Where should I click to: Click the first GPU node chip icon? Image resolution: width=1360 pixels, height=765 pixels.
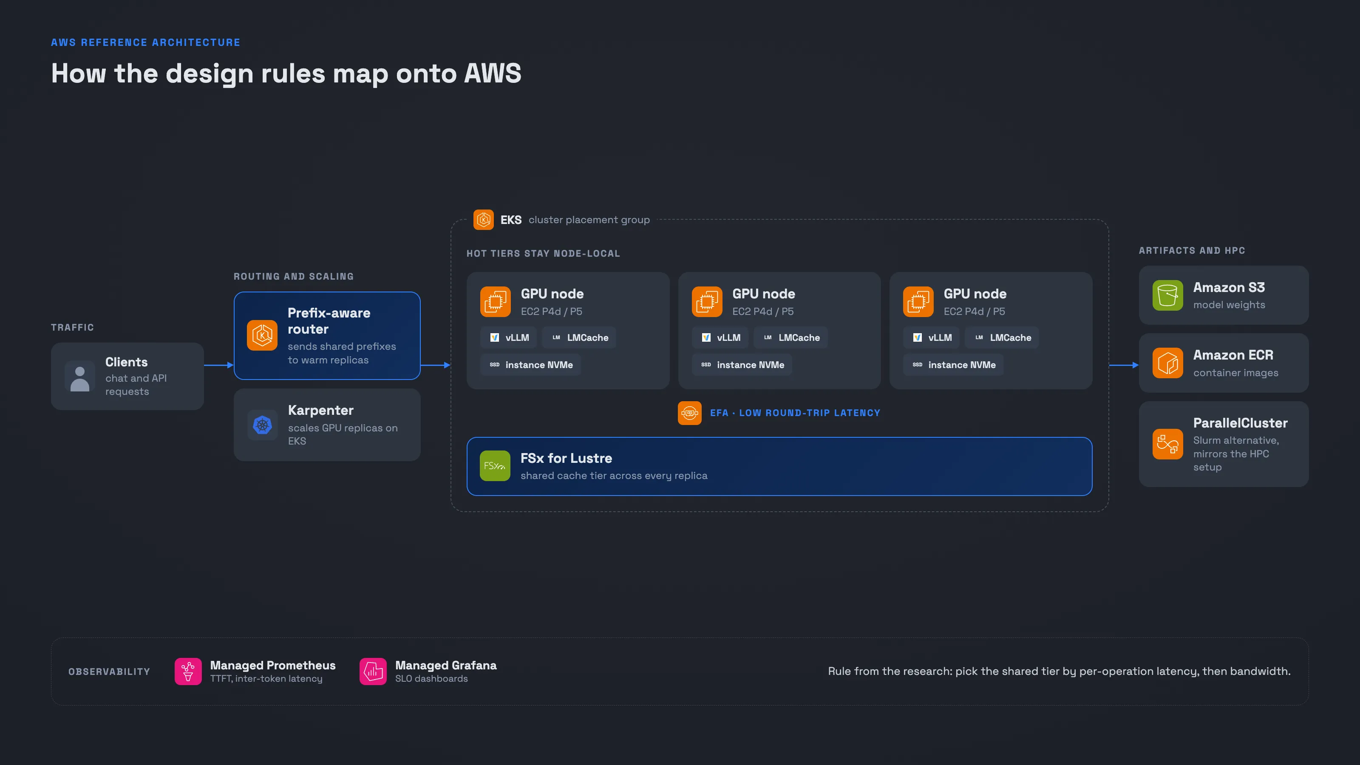(495, 301)
